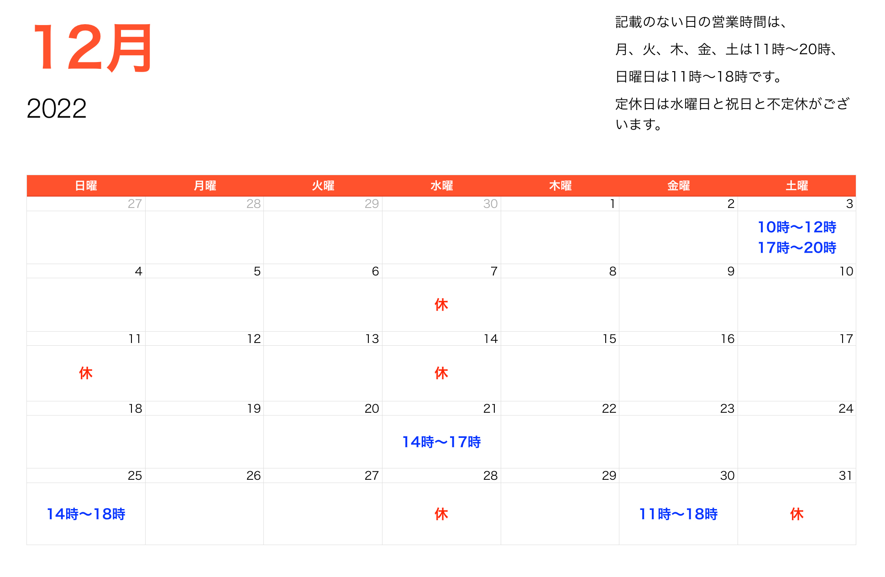This screenshot has height=577, width=885.
Task: Click date number 2 under 金曜
Action: [731, 204]
